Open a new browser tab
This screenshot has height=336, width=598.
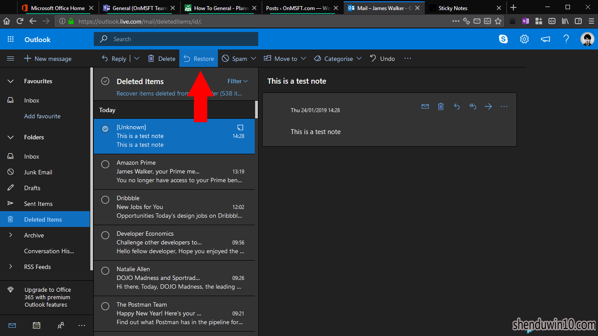pos(513,8)
